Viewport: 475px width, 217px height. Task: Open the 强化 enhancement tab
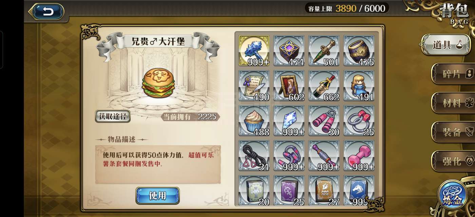[453, 161]
